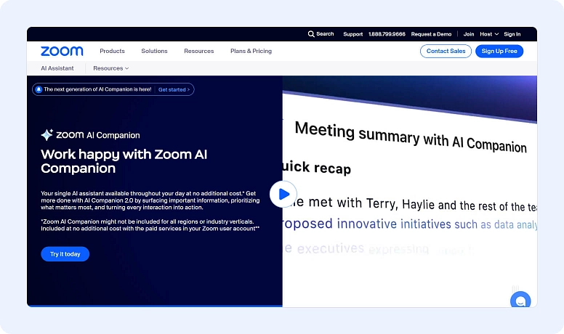Open the Solutions menu

click(154, 51)
